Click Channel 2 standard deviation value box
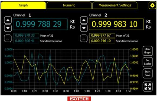 (x=102, y=41)
